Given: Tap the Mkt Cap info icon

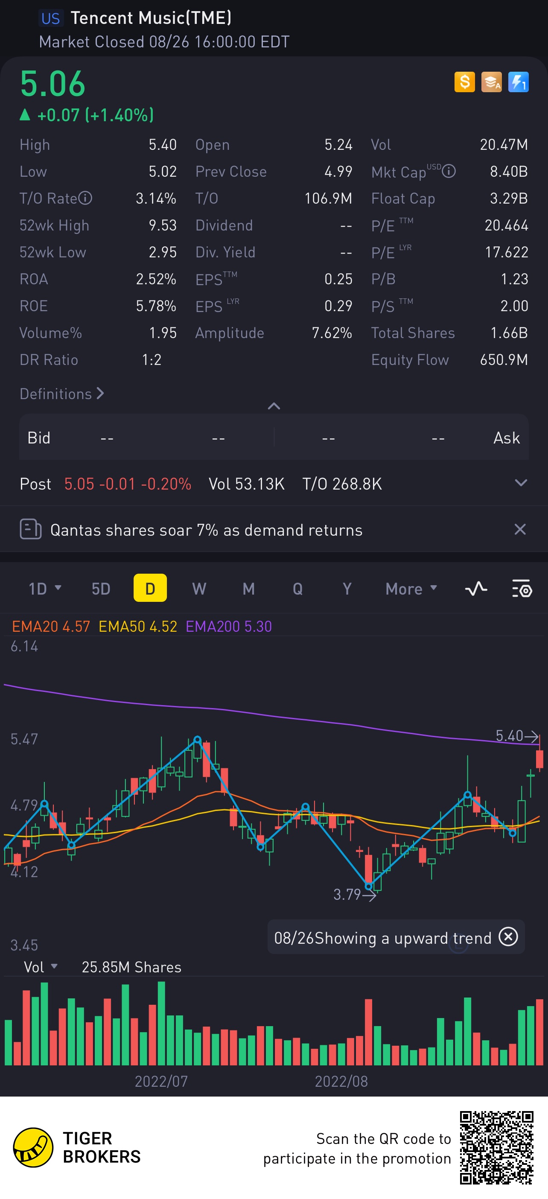Looking at the screenshot, I should 449,171.
